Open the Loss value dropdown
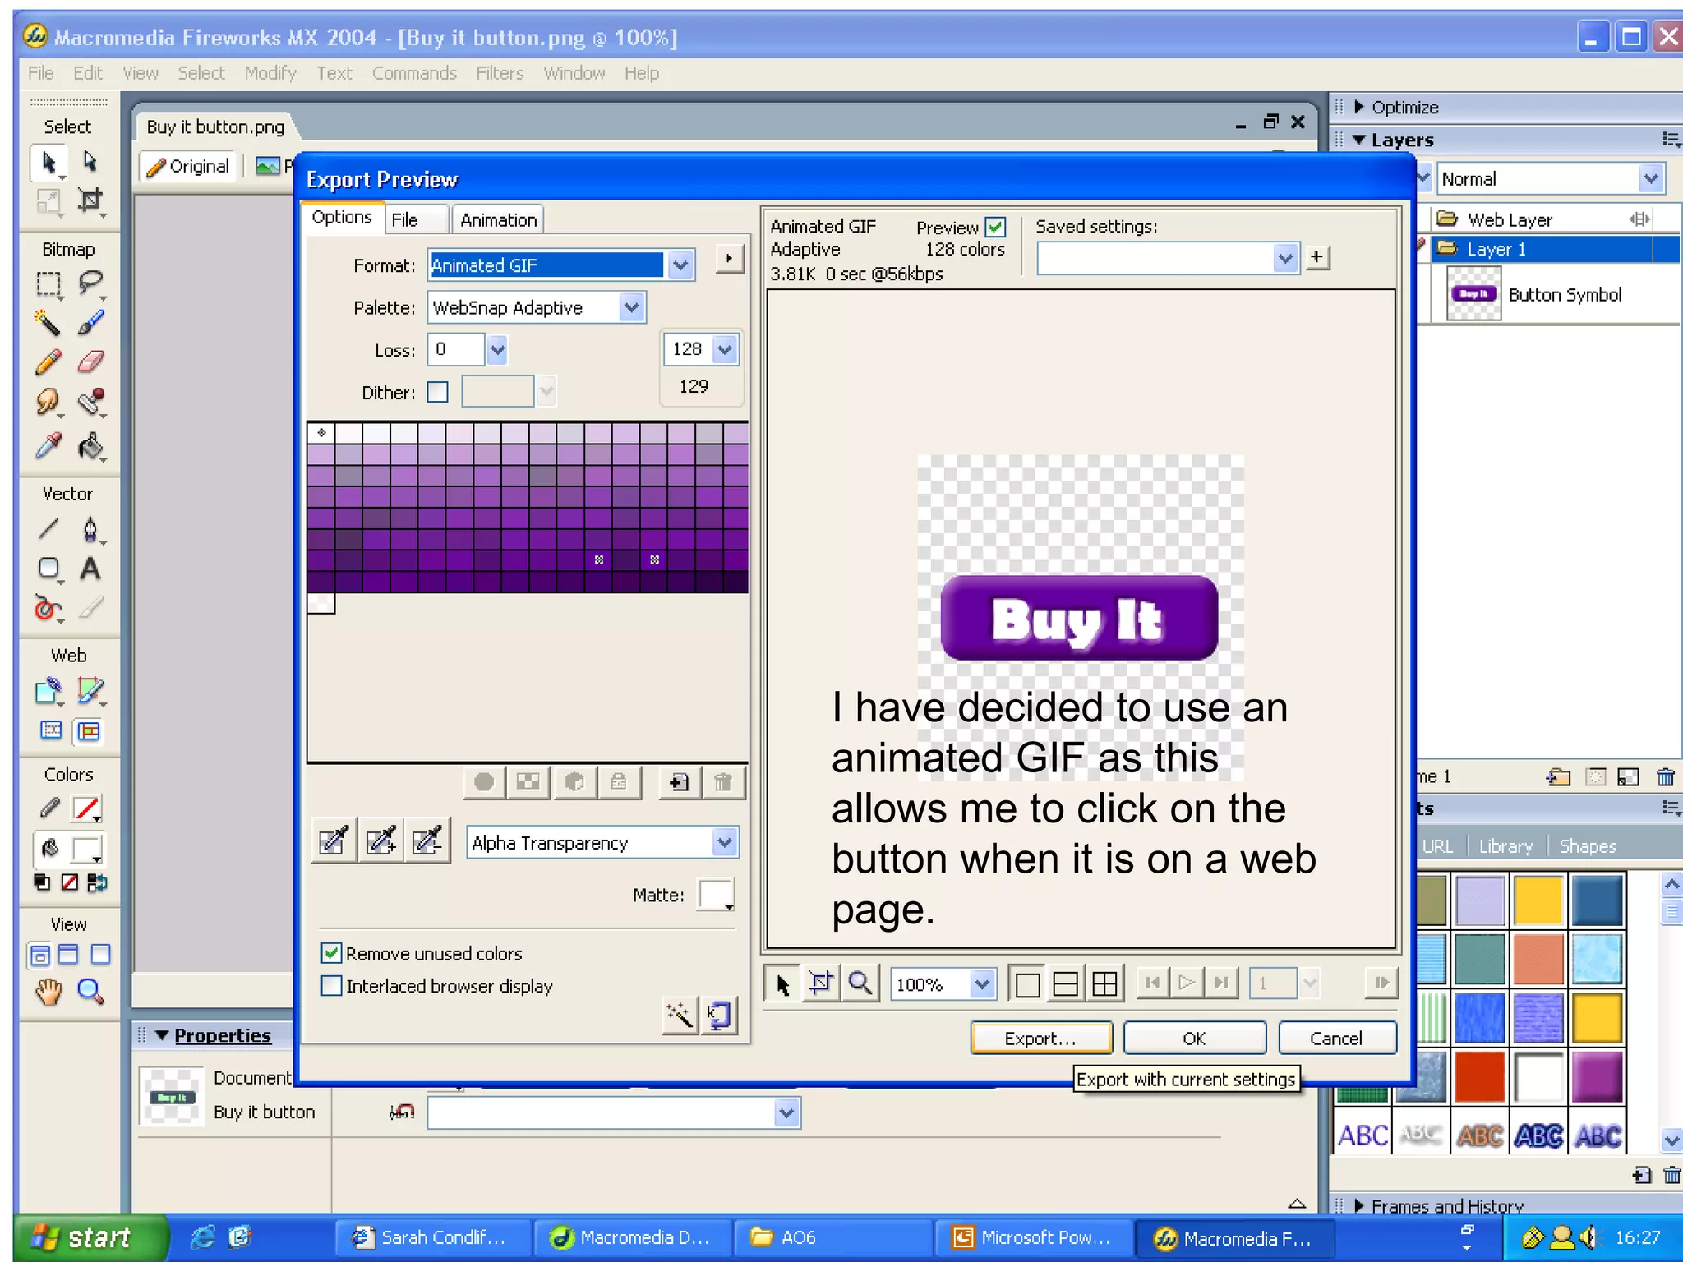 [x=497, y=350]
